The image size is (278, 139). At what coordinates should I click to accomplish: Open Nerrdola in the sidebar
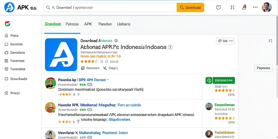(x=16, y=44)
